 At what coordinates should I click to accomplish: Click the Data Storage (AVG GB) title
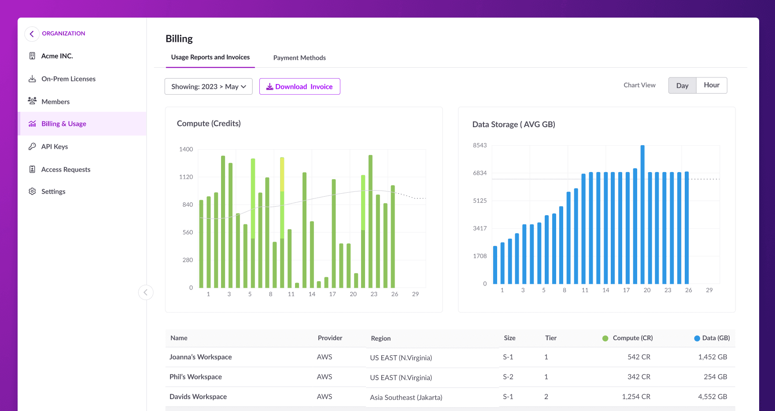pyautogui.click(x=513, y=125)
